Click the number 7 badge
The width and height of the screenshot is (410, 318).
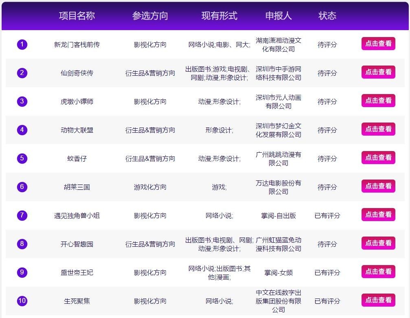22,215
